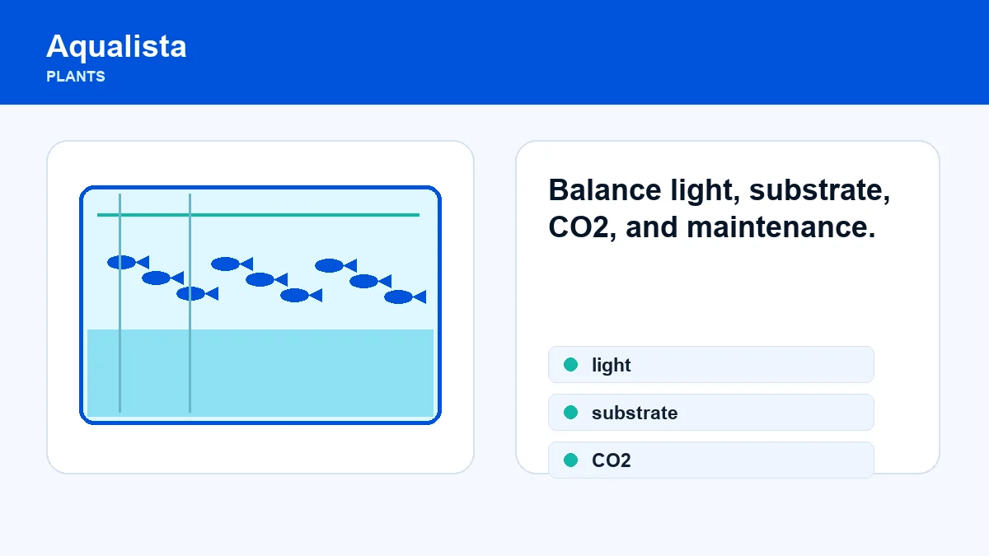Click the rightmost fish in the tank
The width and height of the screenshot is (989, 556).
coord(405,297)
